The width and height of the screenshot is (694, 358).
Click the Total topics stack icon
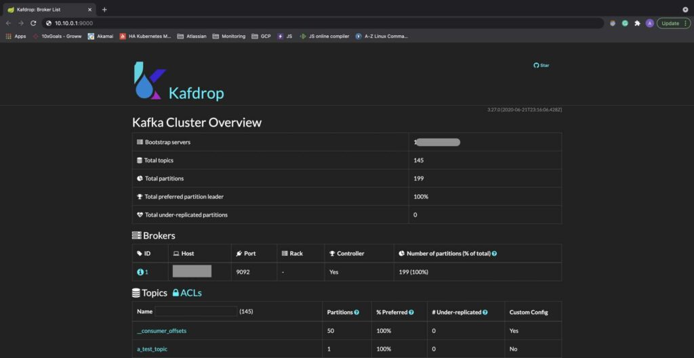[x=140, y=160]
